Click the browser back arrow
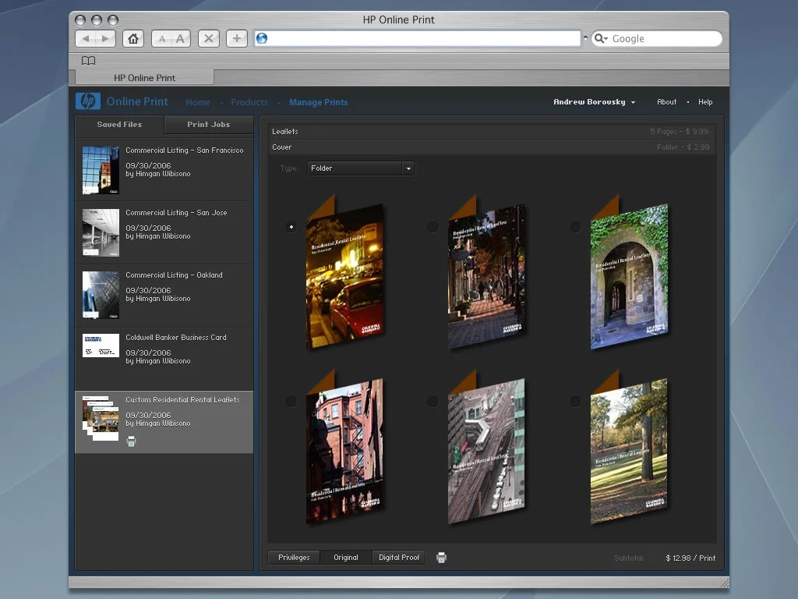The image size is (798, 599). tap(86, 38)
